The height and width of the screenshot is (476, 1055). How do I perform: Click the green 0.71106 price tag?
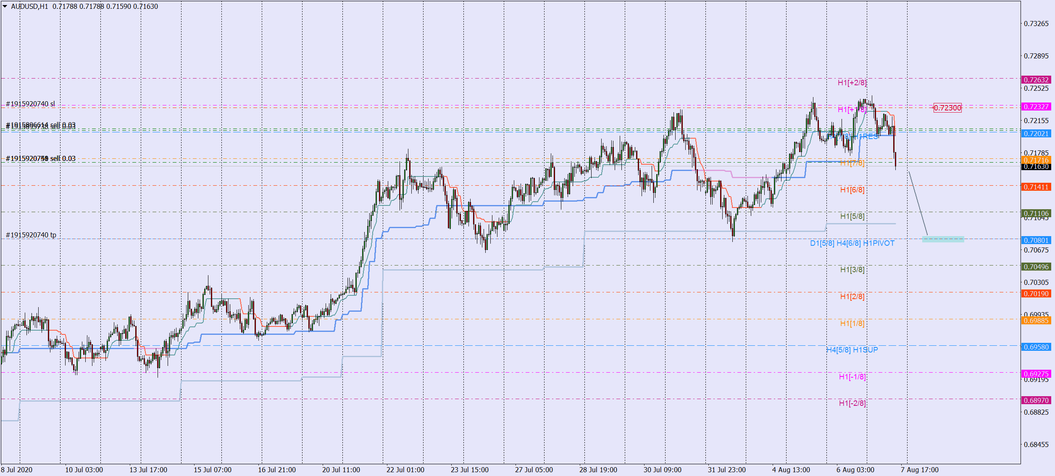coord(1036,213)
